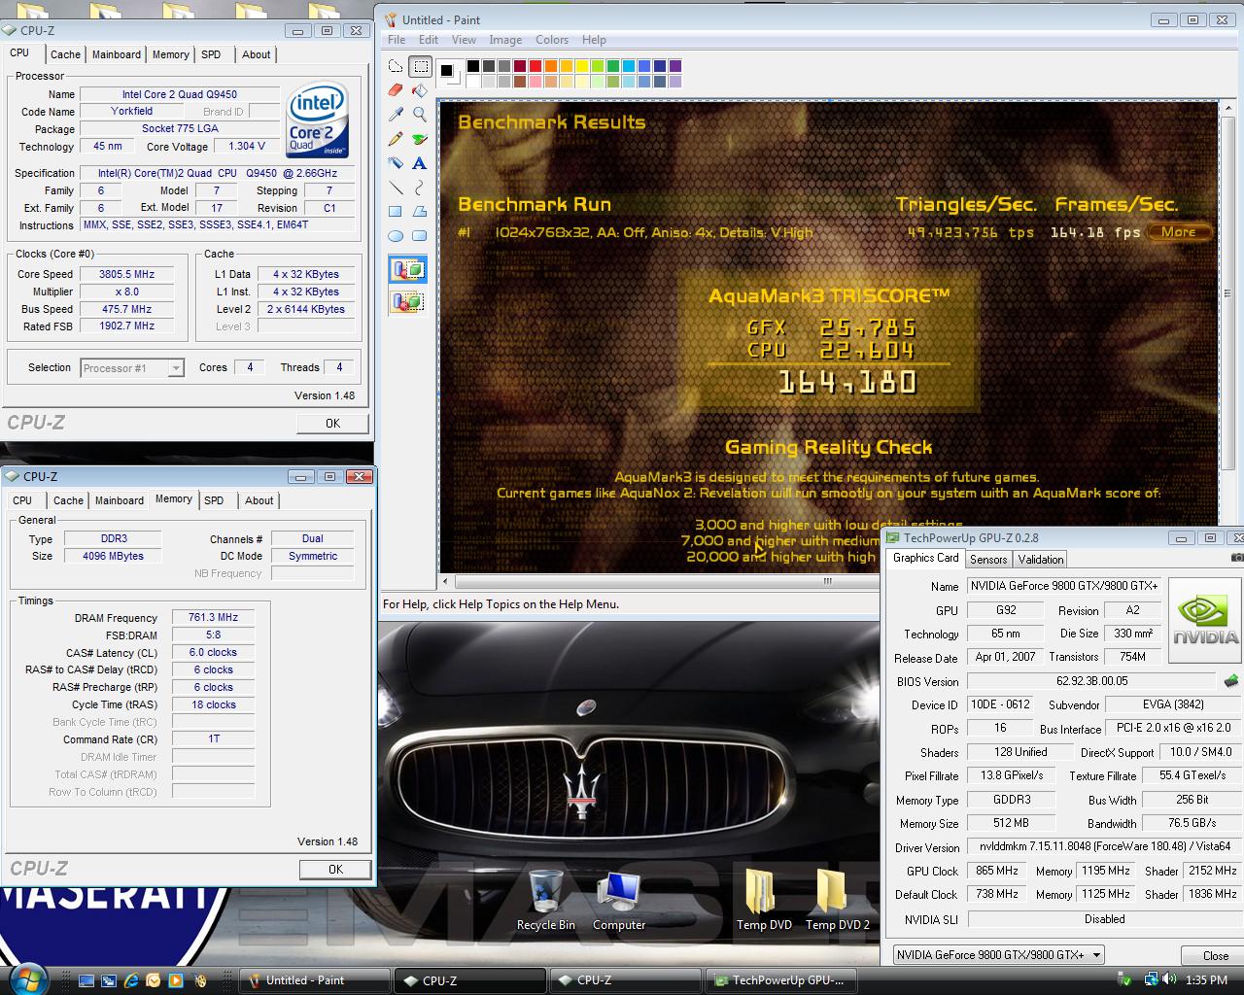Open the Help menu in Paint

(x=594, y=40)
